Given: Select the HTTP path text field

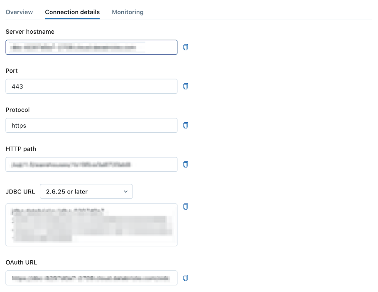Looking at the screenshot, I should pyautogui.click(x=91, y=164).
